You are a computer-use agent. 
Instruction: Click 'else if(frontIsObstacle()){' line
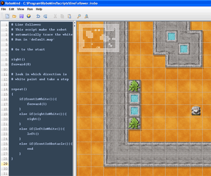(x=46, y=144)
